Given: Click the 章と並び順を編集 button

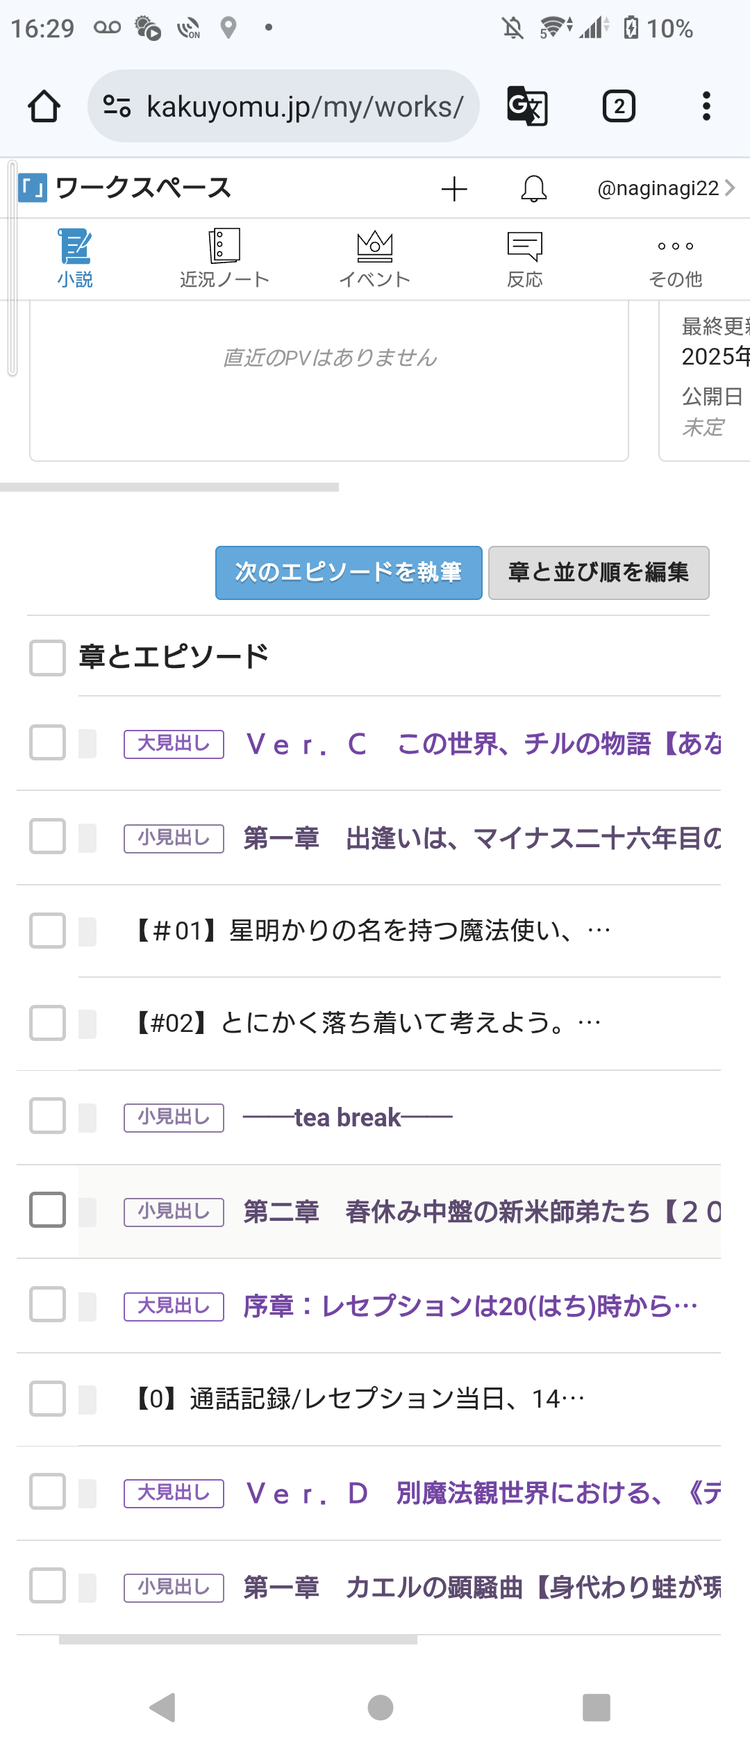Looking at the screenshot, I should 599,572.
